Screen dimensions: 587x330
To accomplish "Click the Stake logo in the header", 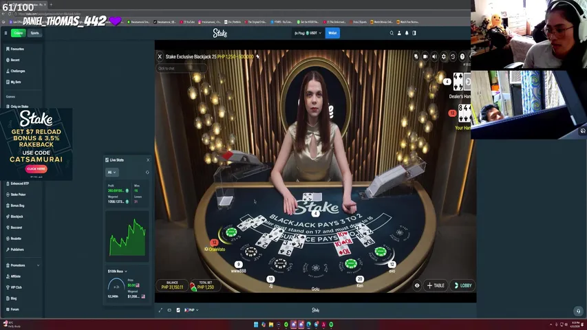I will coord(220,33).
